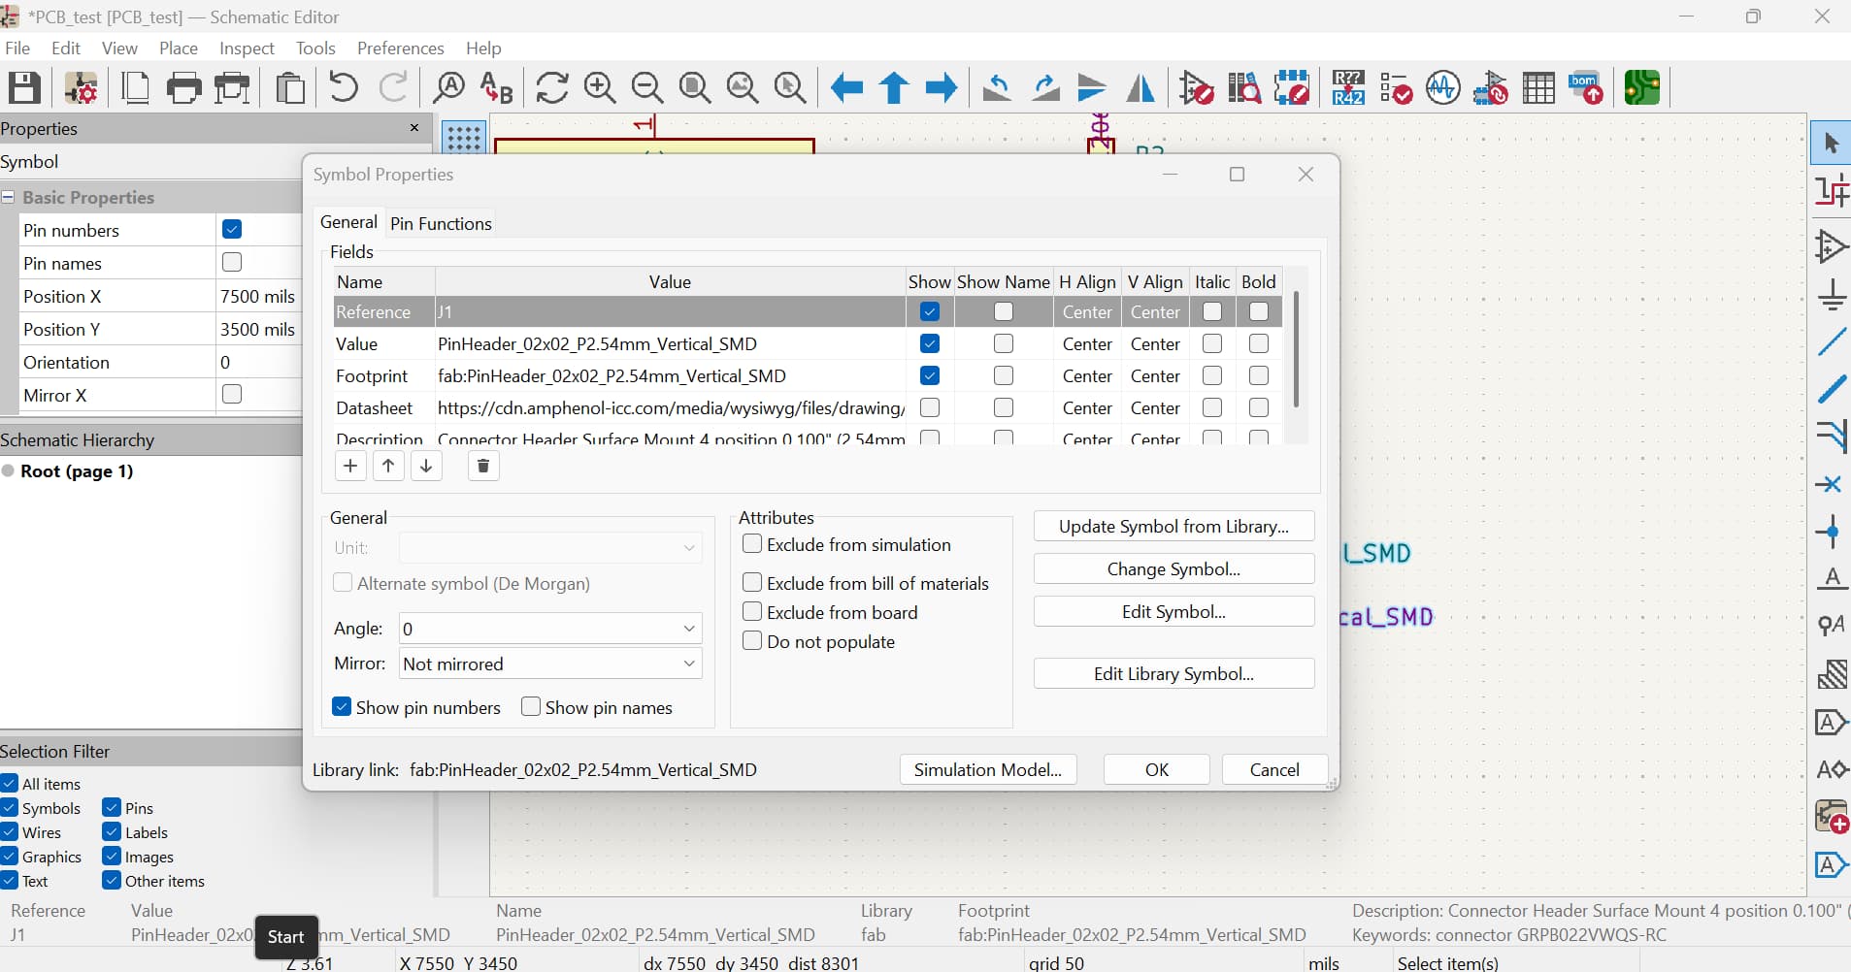Open the PCB editor icon
The image size is (1851, 972).
click(1641, 88)
